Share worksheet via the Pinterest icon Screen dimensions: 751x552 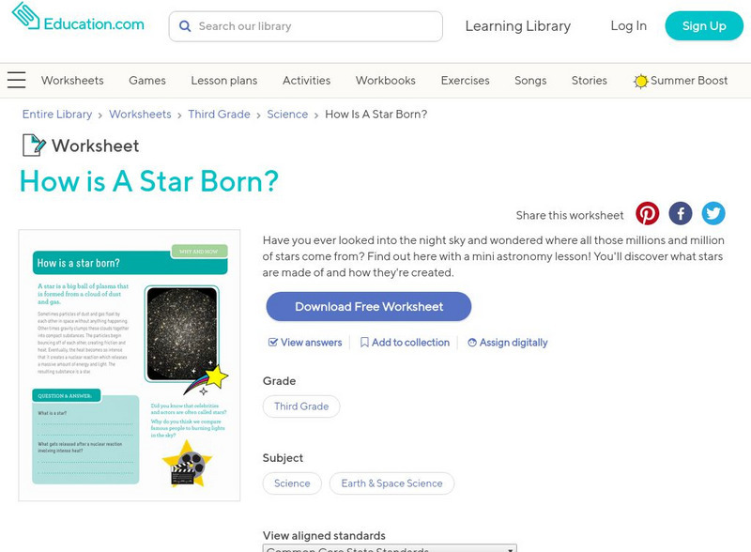pos(649,213)
